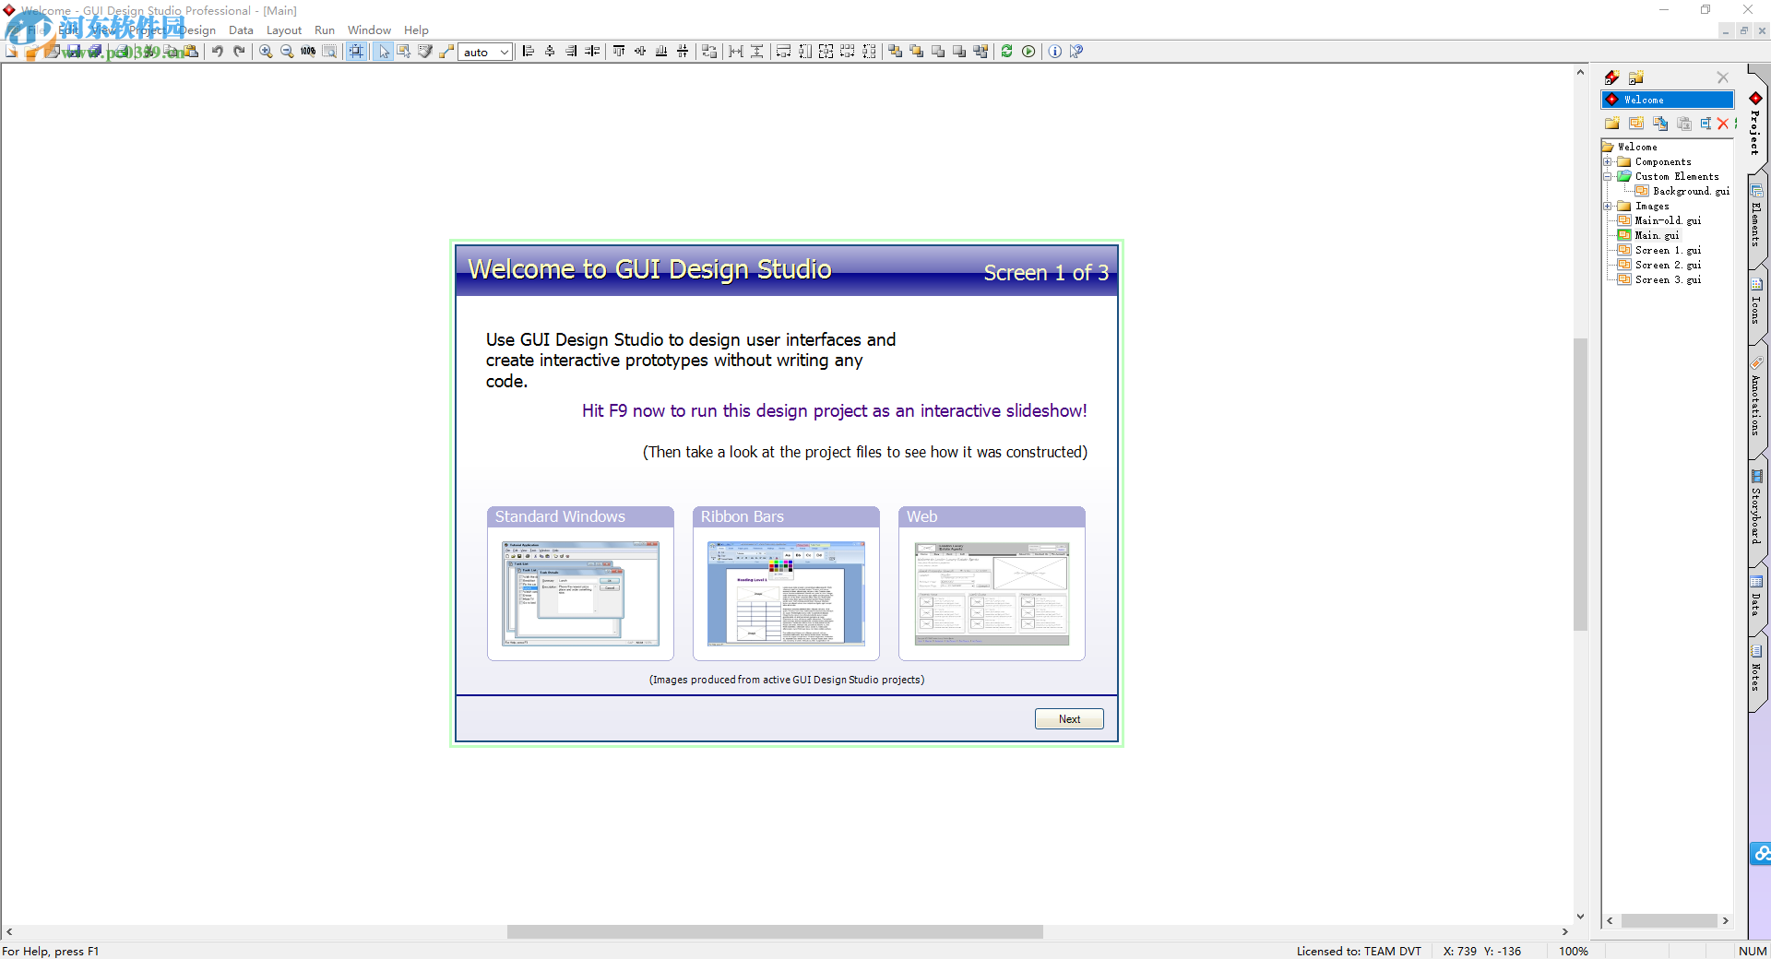Click the Paste clipboard icon
This screenshot has width=1771, height=959.
191,52
